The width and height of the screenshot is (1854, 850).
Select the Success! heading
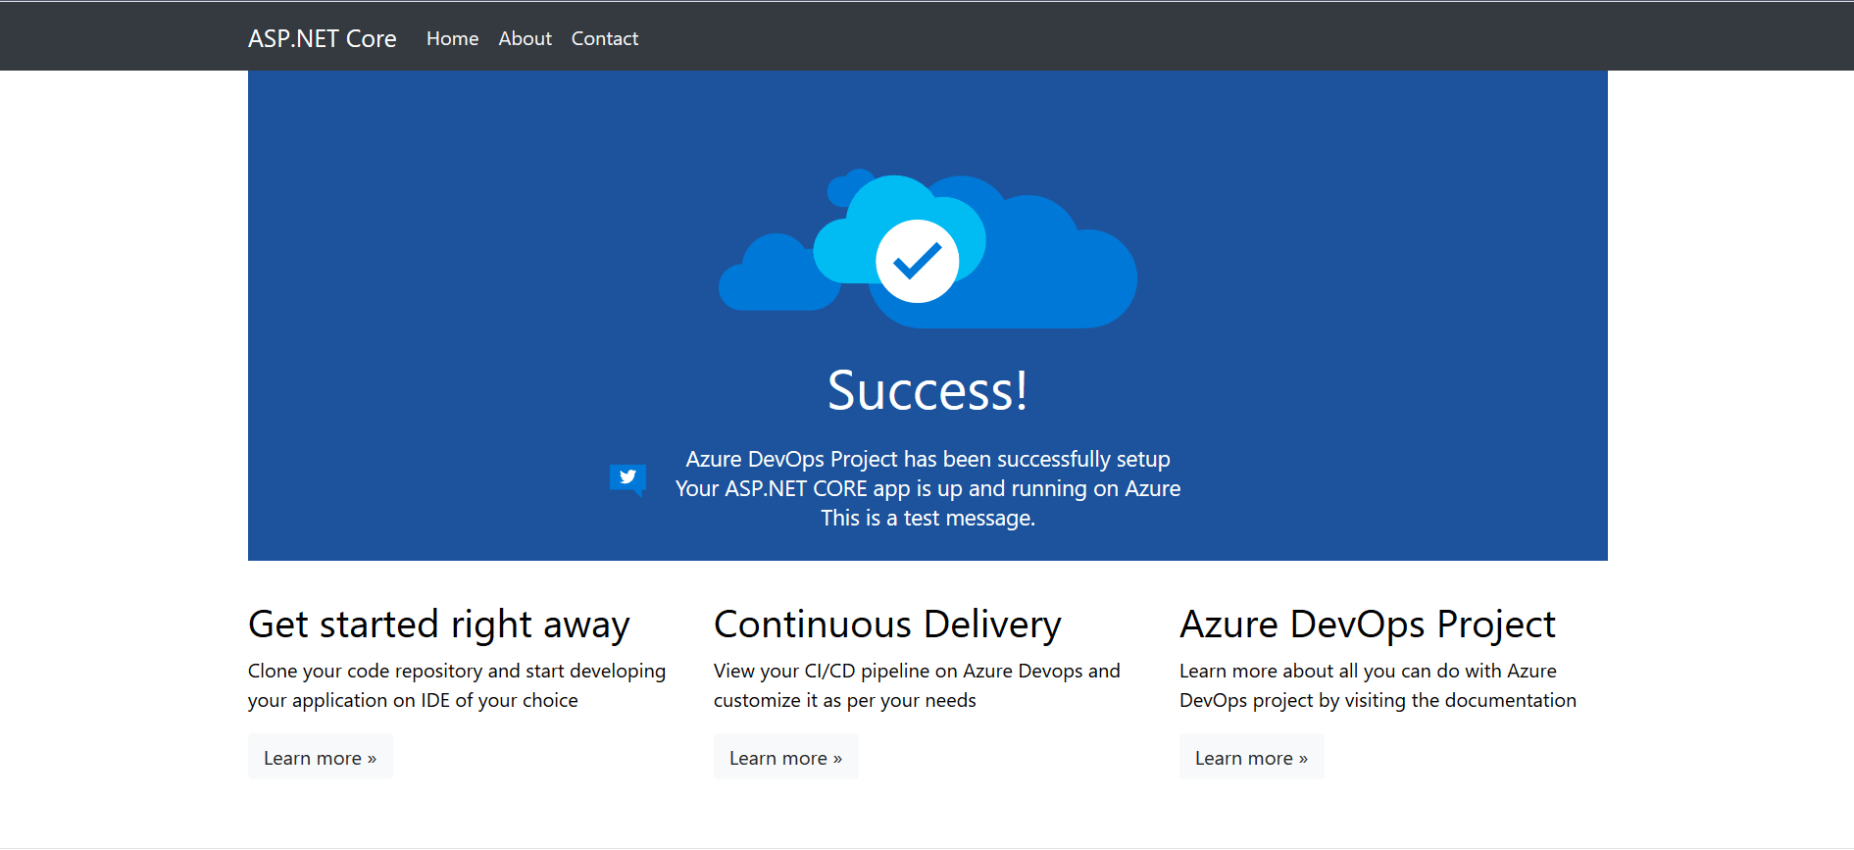click(x=927, y=390)
